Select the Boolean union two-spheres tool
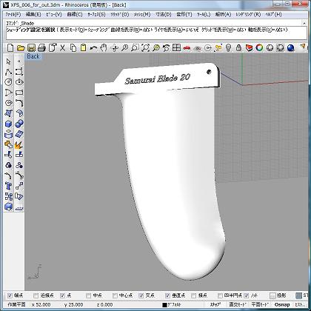 pos(19,124)
